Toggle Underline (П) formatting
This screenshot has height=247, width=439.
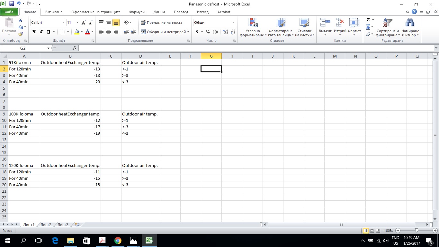49,32
